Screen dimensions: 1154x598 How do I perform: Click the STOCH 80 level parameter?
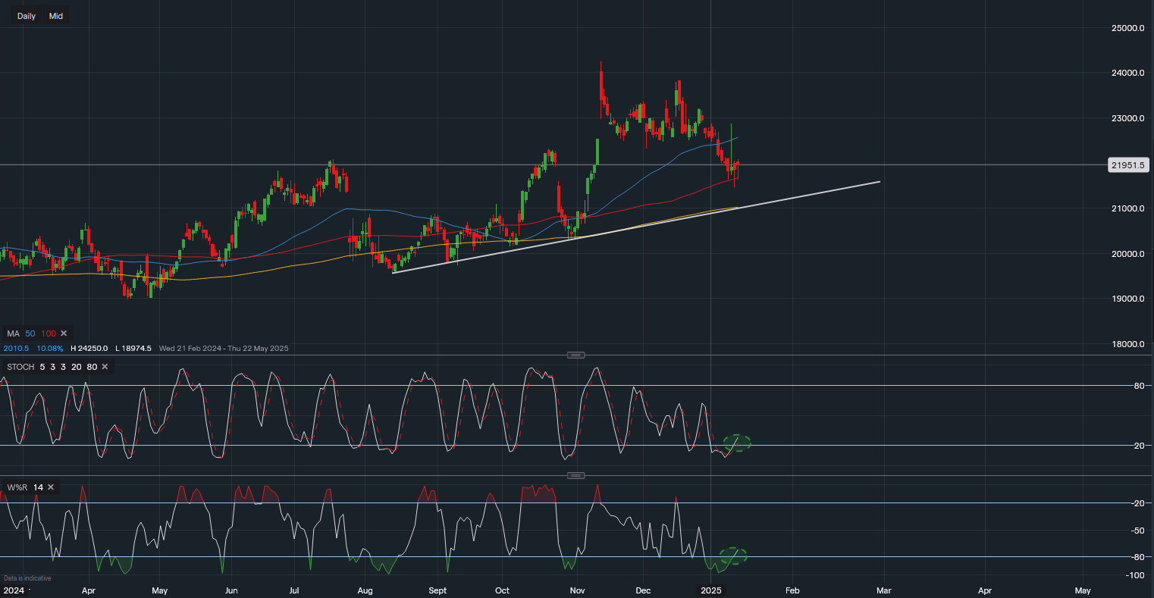point(92,367)
